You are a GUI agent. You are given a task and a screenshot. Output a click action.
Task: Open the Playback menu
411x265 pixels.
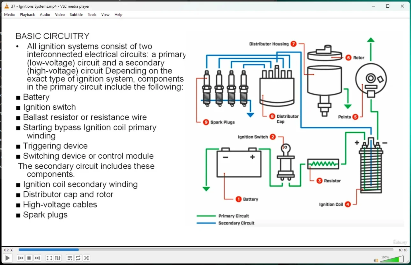pyautogui.click(x=27, y=14)
